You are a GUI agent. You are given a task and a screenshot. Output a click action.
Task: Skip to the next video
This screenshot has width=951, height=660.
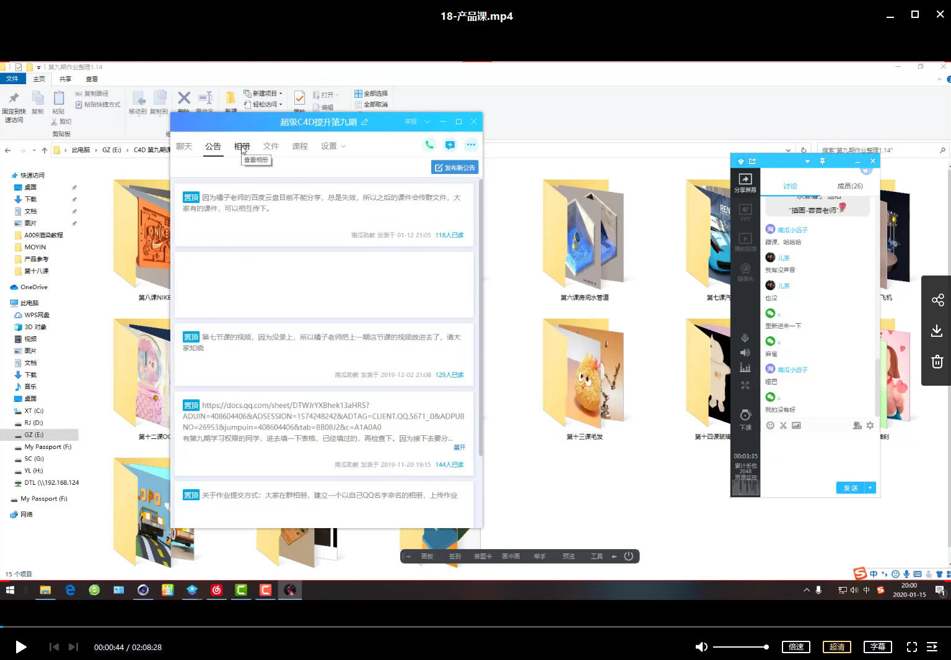(73, 647)
